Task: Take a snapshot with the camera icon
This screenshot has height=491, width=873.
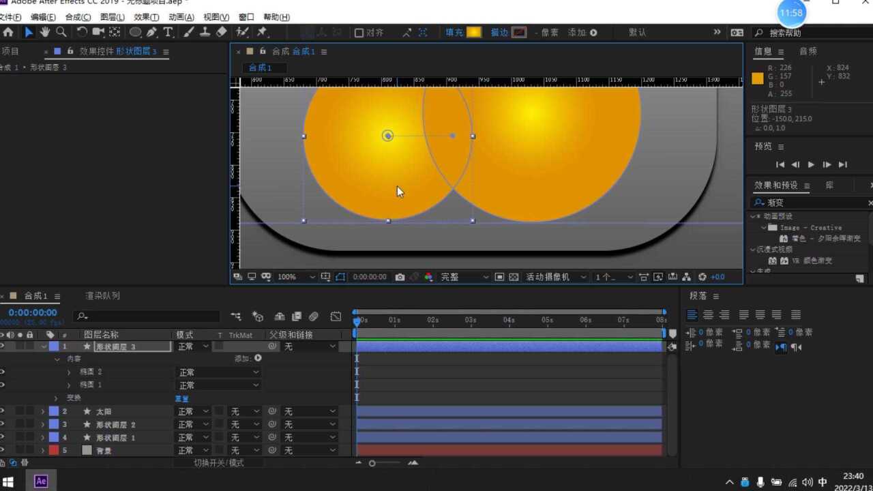Action: [x=400, y=277]
